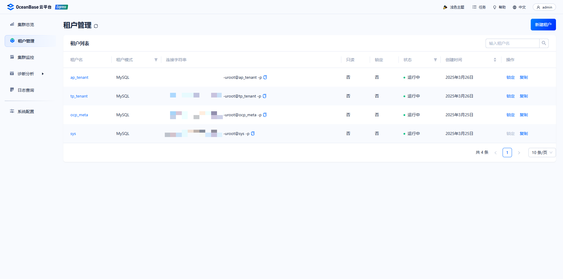Image resolution: width=563 pixels, height=279 pixels.
Task: Click 锁定 for ap_tenant row
Action: [x=511, y=77]
